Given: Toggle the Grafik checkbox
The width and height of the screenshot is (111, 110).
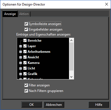Looking at the screenshot, I should (25, 74).
